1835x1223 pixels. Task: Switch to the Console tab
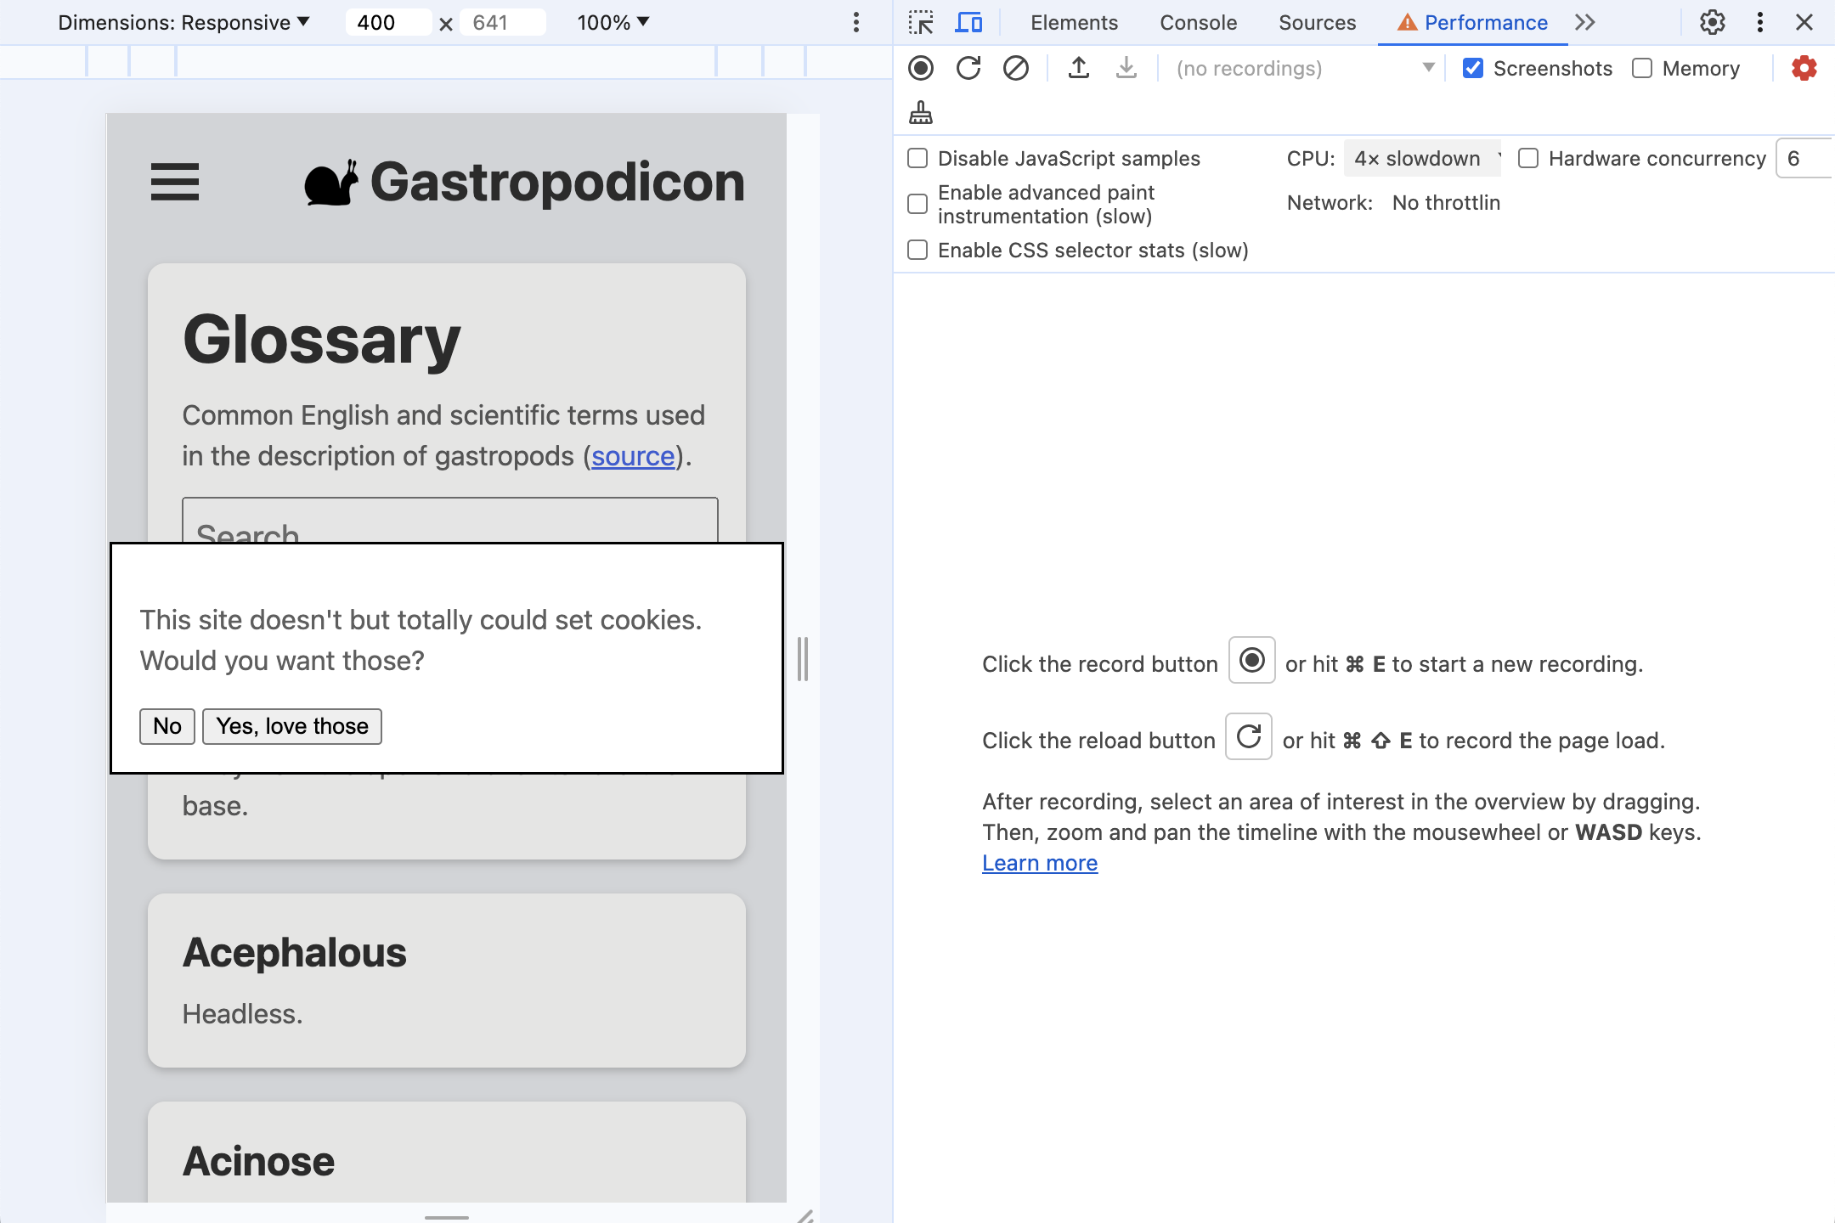pos(1197,23)
